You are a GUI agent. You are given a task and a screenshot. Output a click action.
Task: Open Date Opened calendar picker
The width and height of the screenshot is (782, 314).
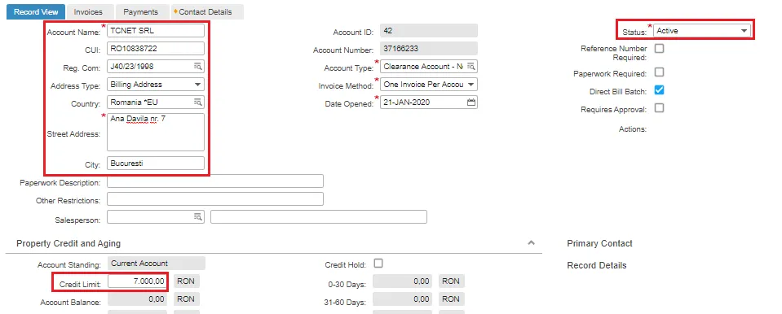[x=471, y=102]
